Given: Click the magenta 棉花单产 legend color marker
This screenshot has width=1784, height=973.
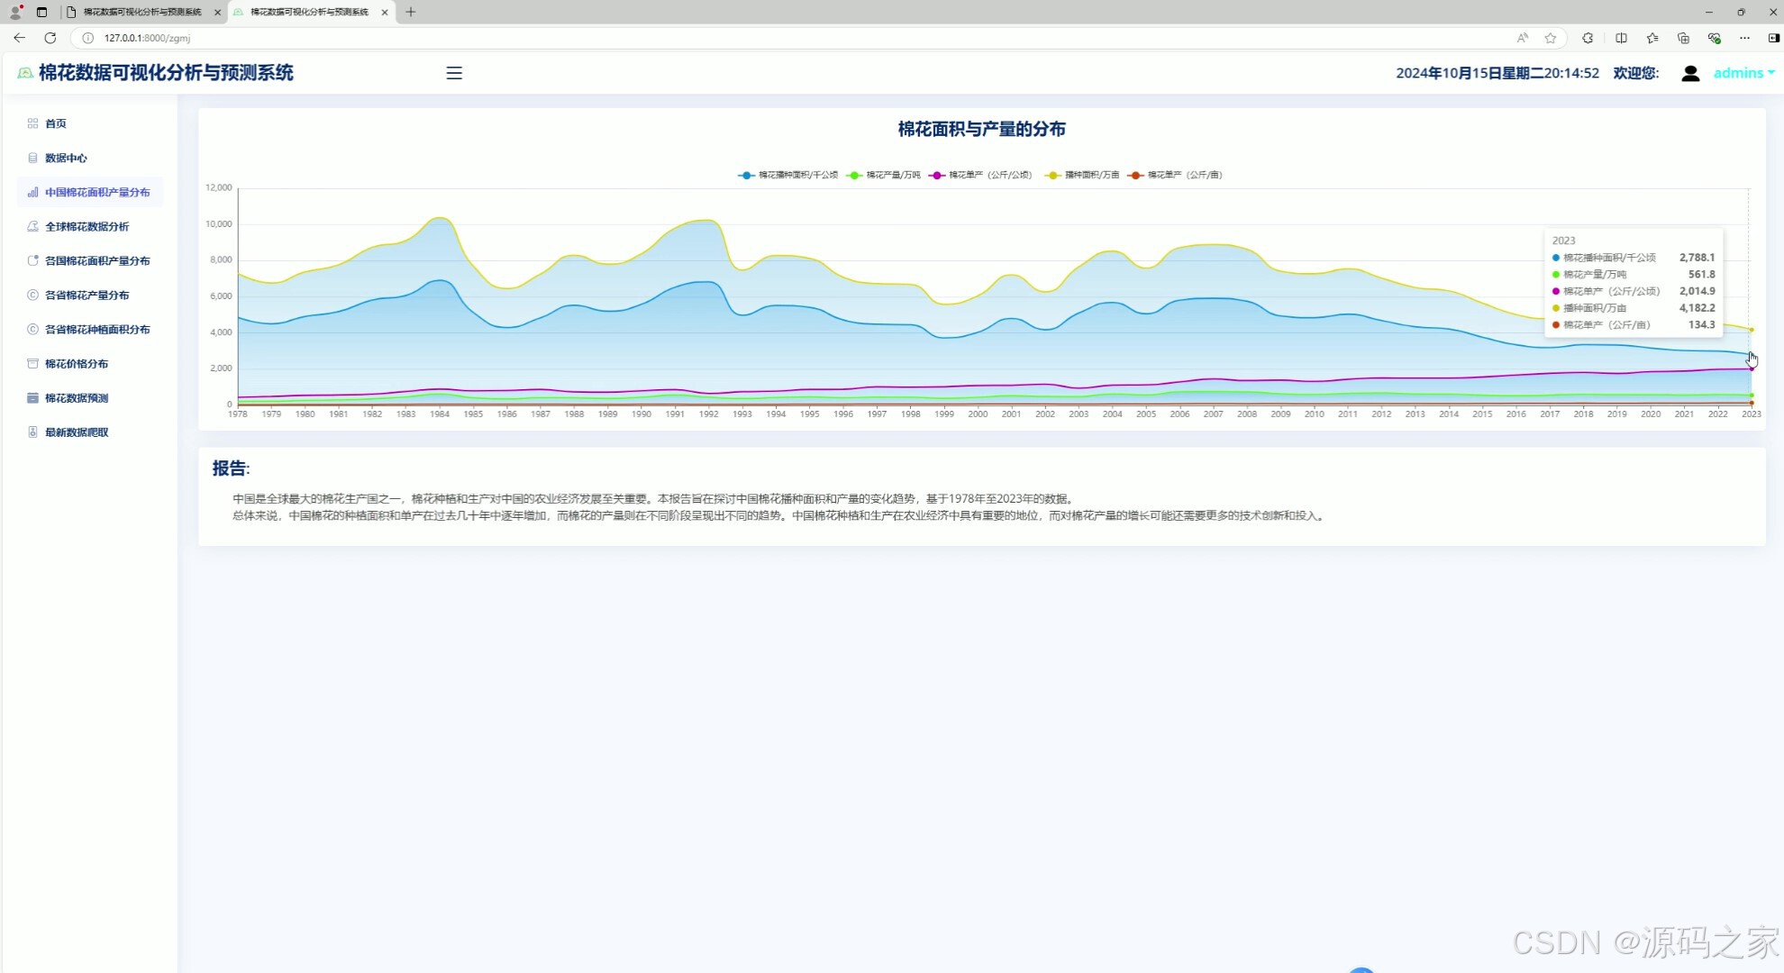Looking at the screenshot, I should pyautogui.click(x=937, y=175).
